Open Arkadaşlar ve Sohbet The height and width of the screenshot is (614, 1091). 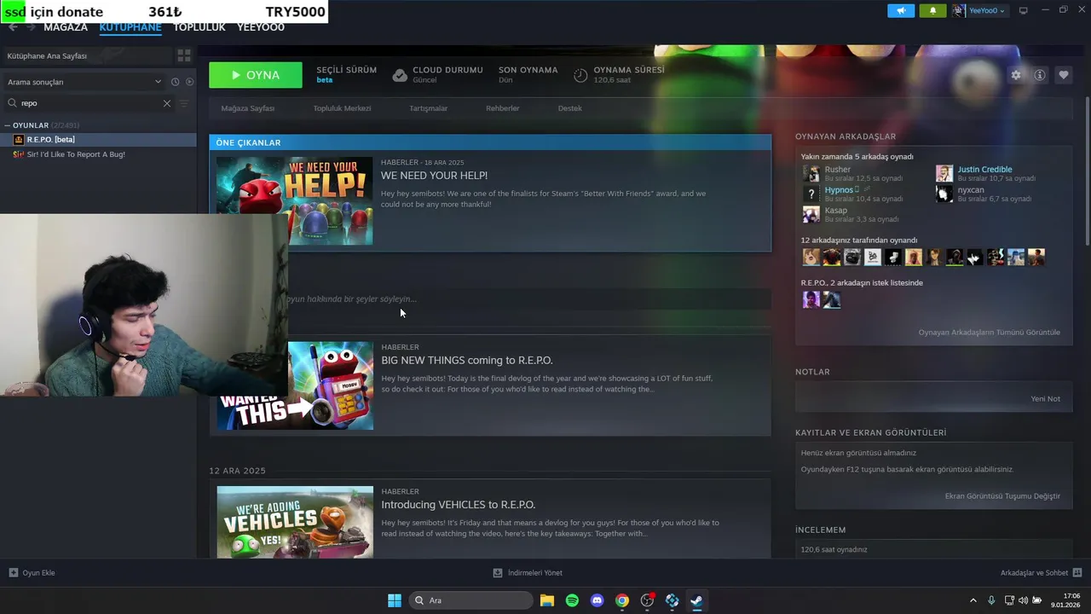coord(1035,573)
